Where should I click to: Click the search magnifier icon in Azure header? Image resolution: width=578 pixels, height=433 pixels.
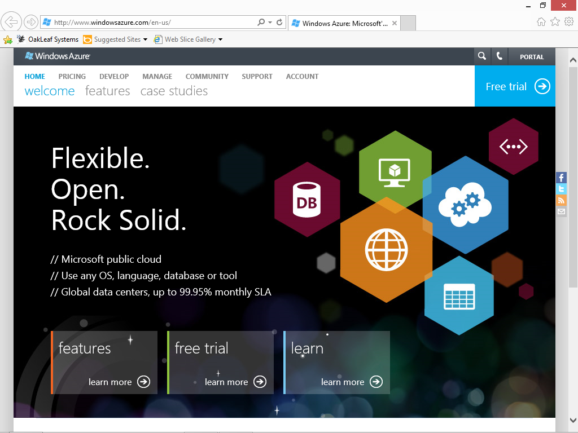(x=482, y=56)
